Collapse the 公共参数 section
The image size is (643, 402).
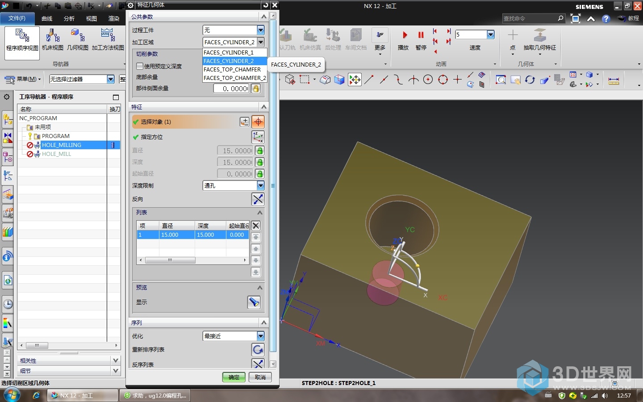point(263,17)
